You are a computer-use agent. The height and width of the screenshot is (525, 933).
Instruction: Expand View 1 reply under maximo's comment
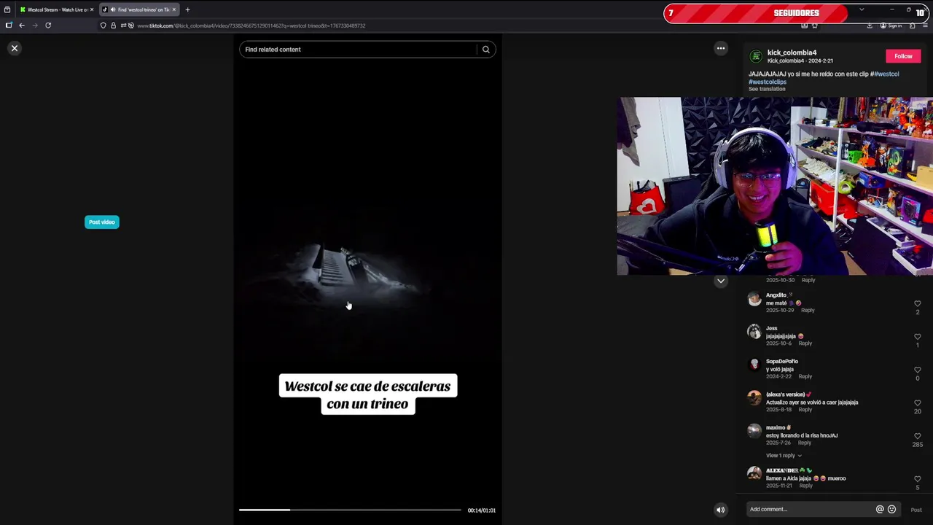click(784, 456)
